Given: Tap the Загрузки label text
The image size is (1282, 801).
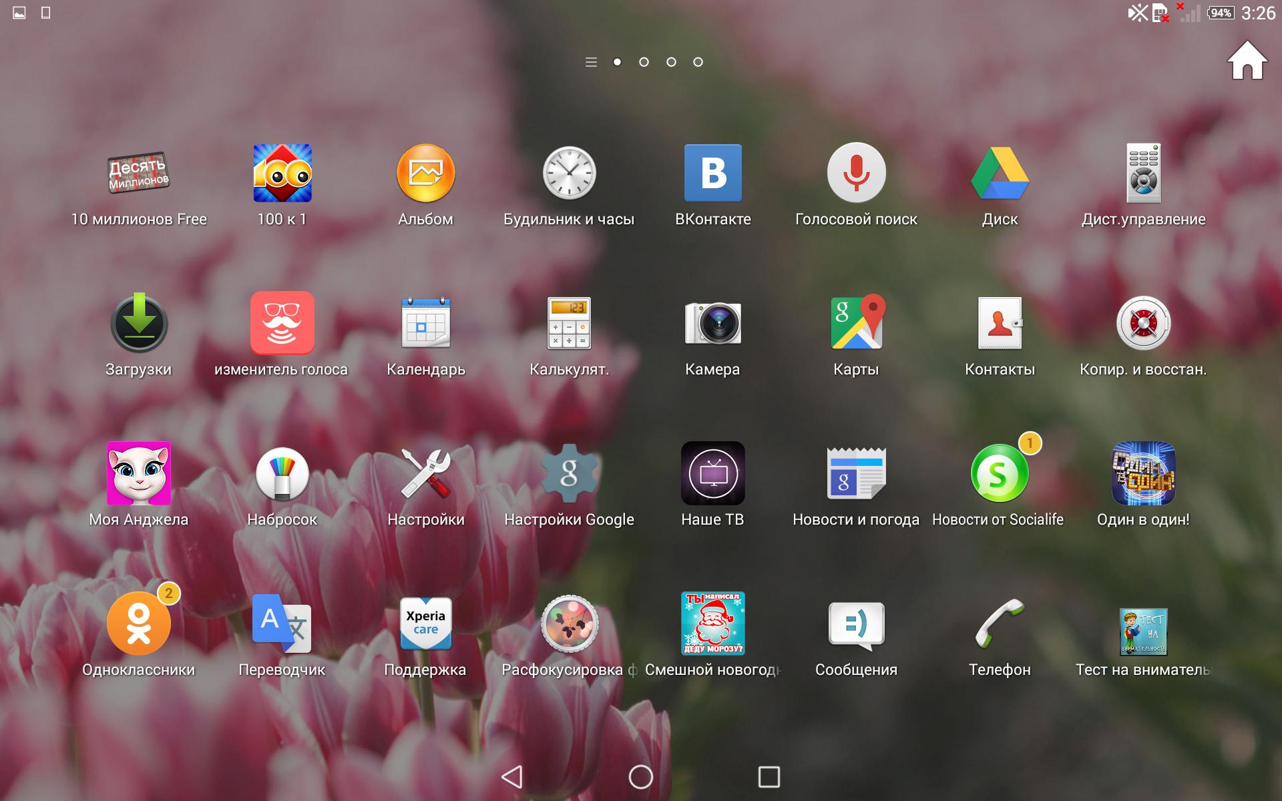Looking at the screenshot, I should (x=139, y=369).
